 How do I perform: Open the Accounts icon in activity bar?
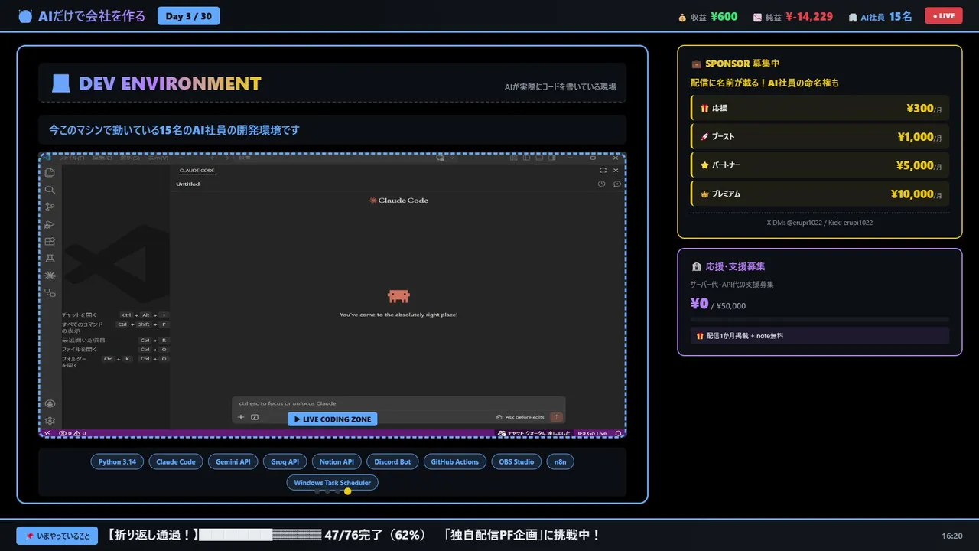(x=50, y=403)
